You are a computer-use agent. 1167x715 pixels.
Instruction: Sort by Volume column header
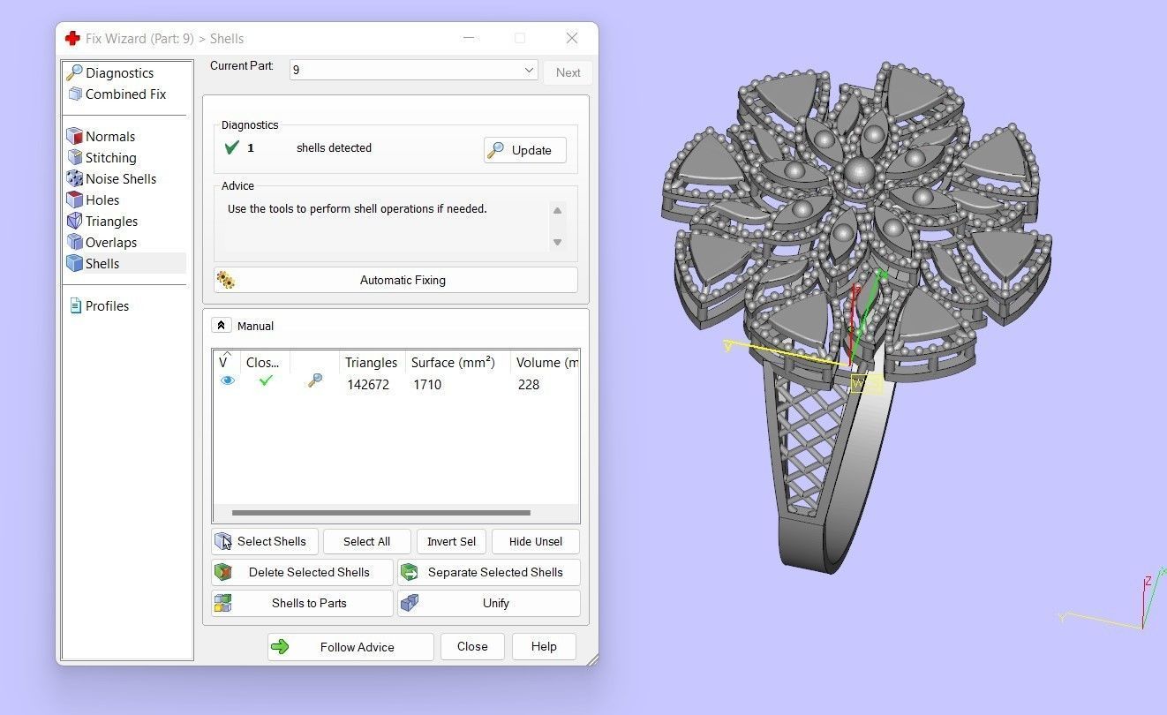546,362
